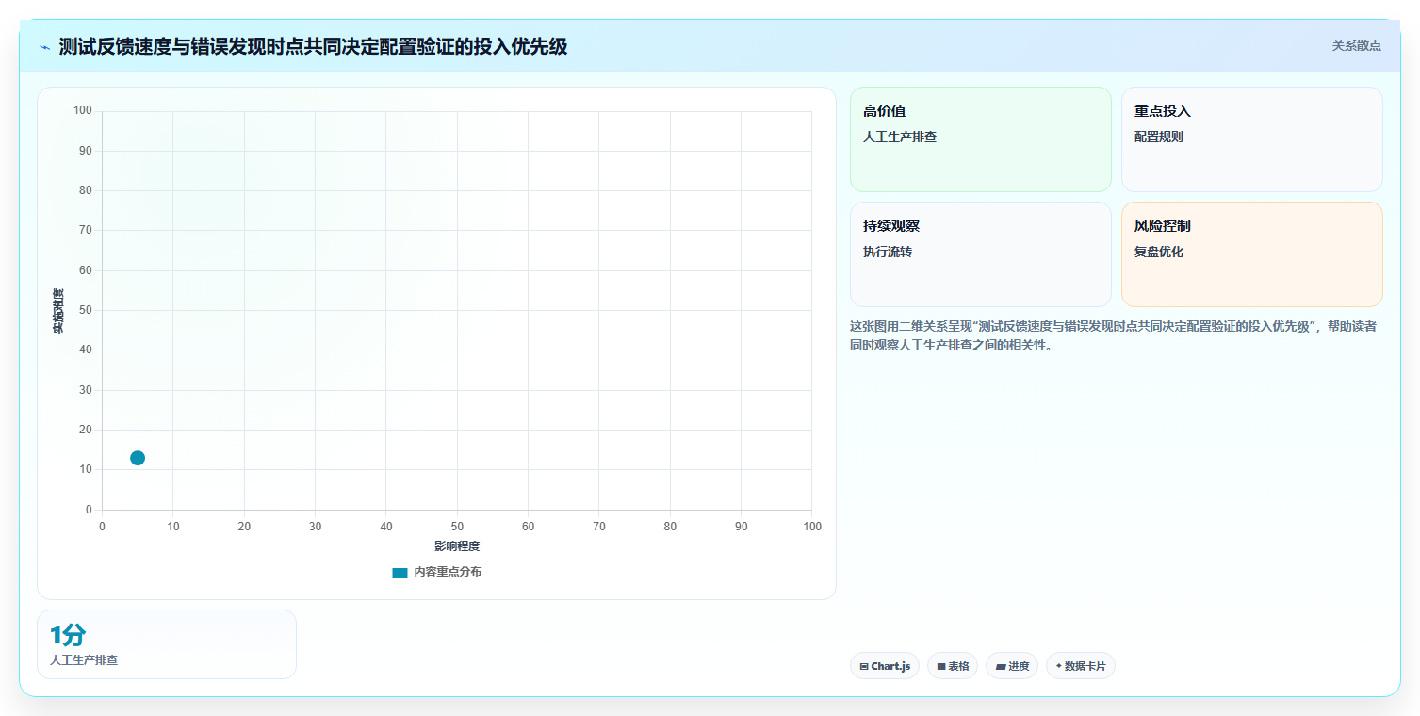Screen dimensions: 1420x716
Task: Click the teal scatter data point
Action: point(138,458)
